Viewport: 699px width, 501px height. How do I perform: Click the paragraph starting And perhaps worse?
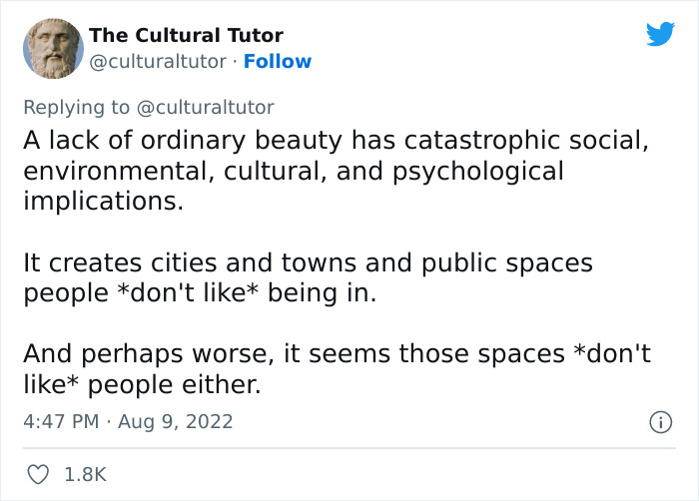coord(338,369)
